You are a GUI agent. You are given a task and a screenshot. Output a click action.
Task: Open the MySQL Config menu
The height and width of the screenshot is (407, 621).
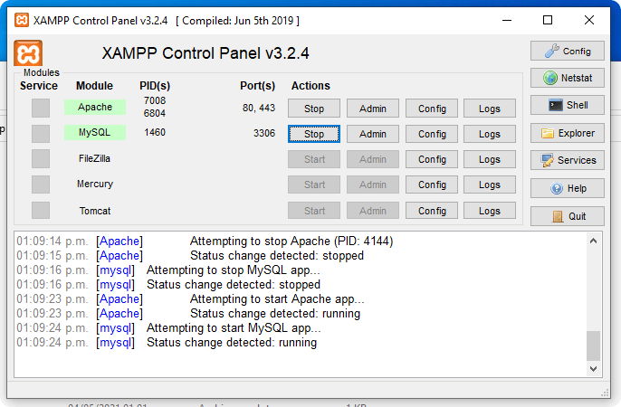(x=432, y=134)
